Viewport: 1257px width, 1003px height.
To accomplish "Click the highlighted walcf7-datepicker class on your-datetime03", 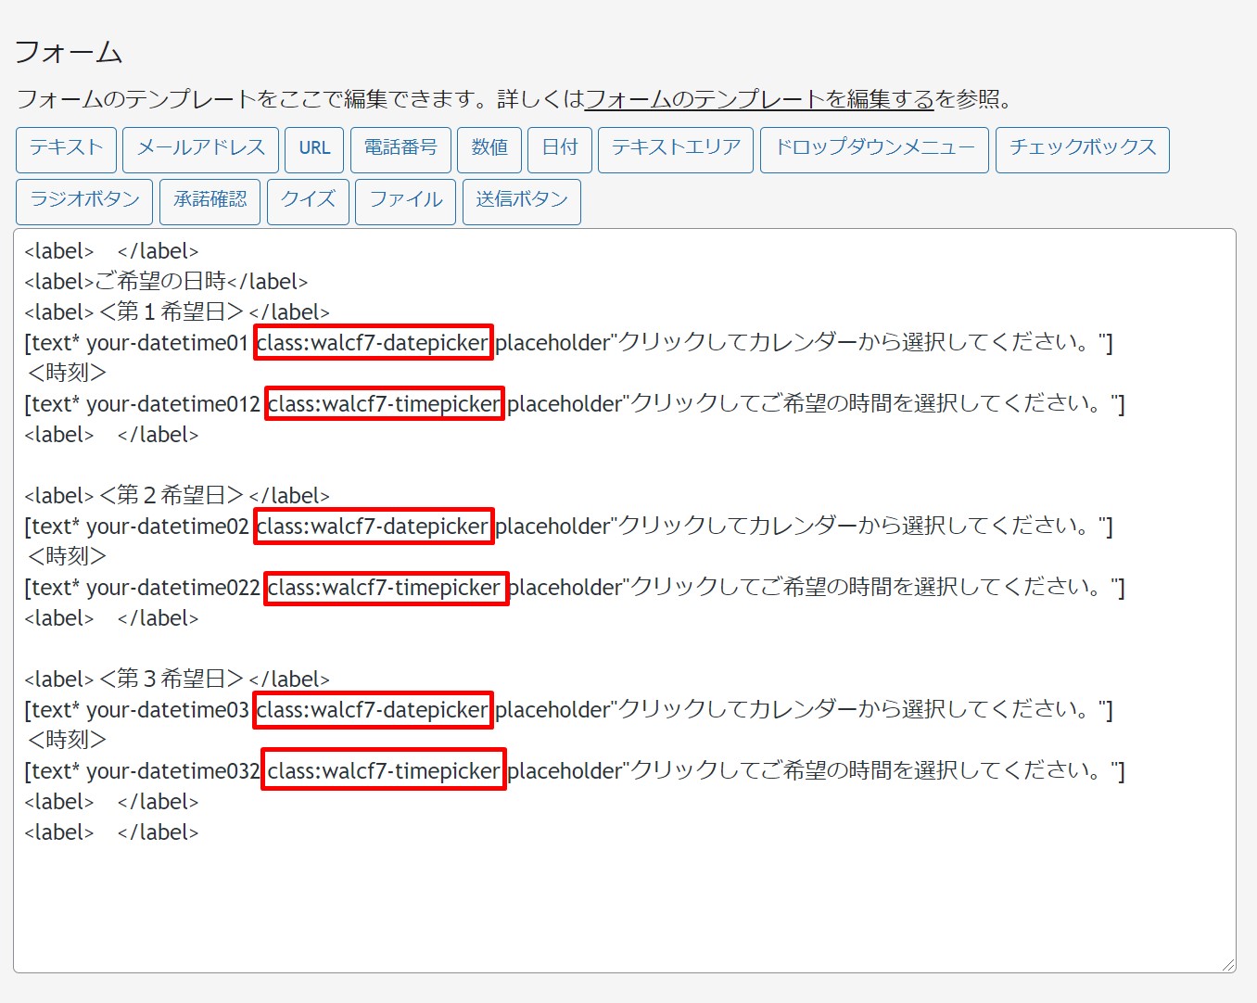I will click(x=372, y=710).
